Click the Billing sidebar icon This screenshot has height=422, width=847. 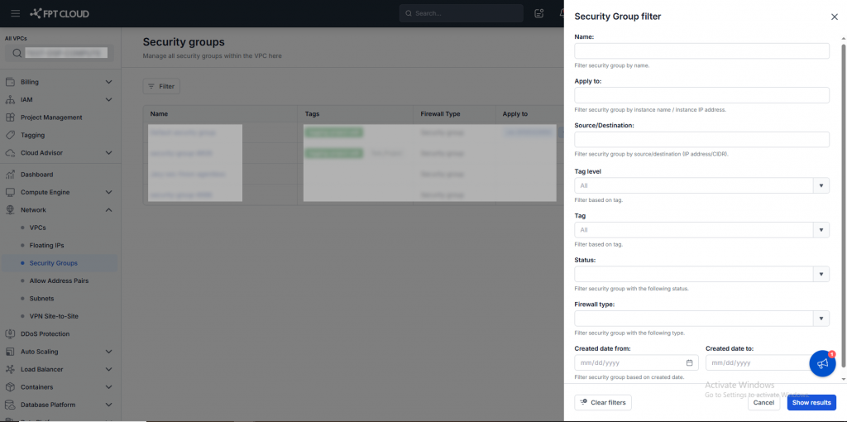11,82
